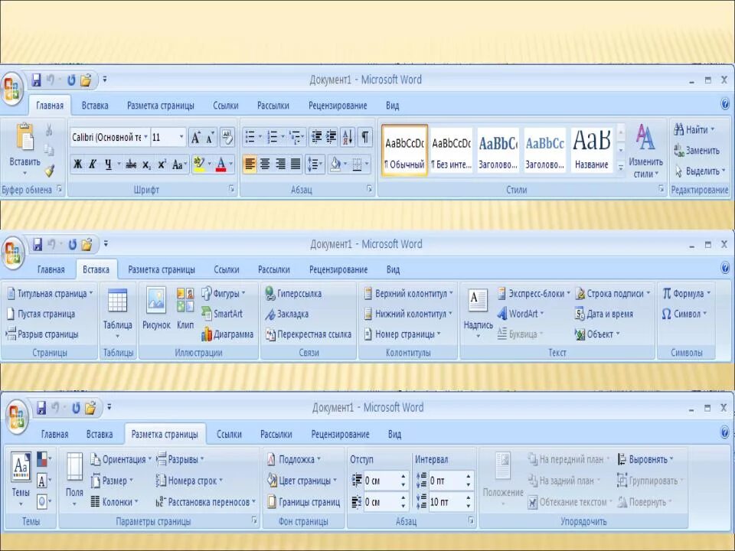Screen dimensions: 735x551
Task: Click the shading paint bucket color button
Action: [x=335, y=164]
